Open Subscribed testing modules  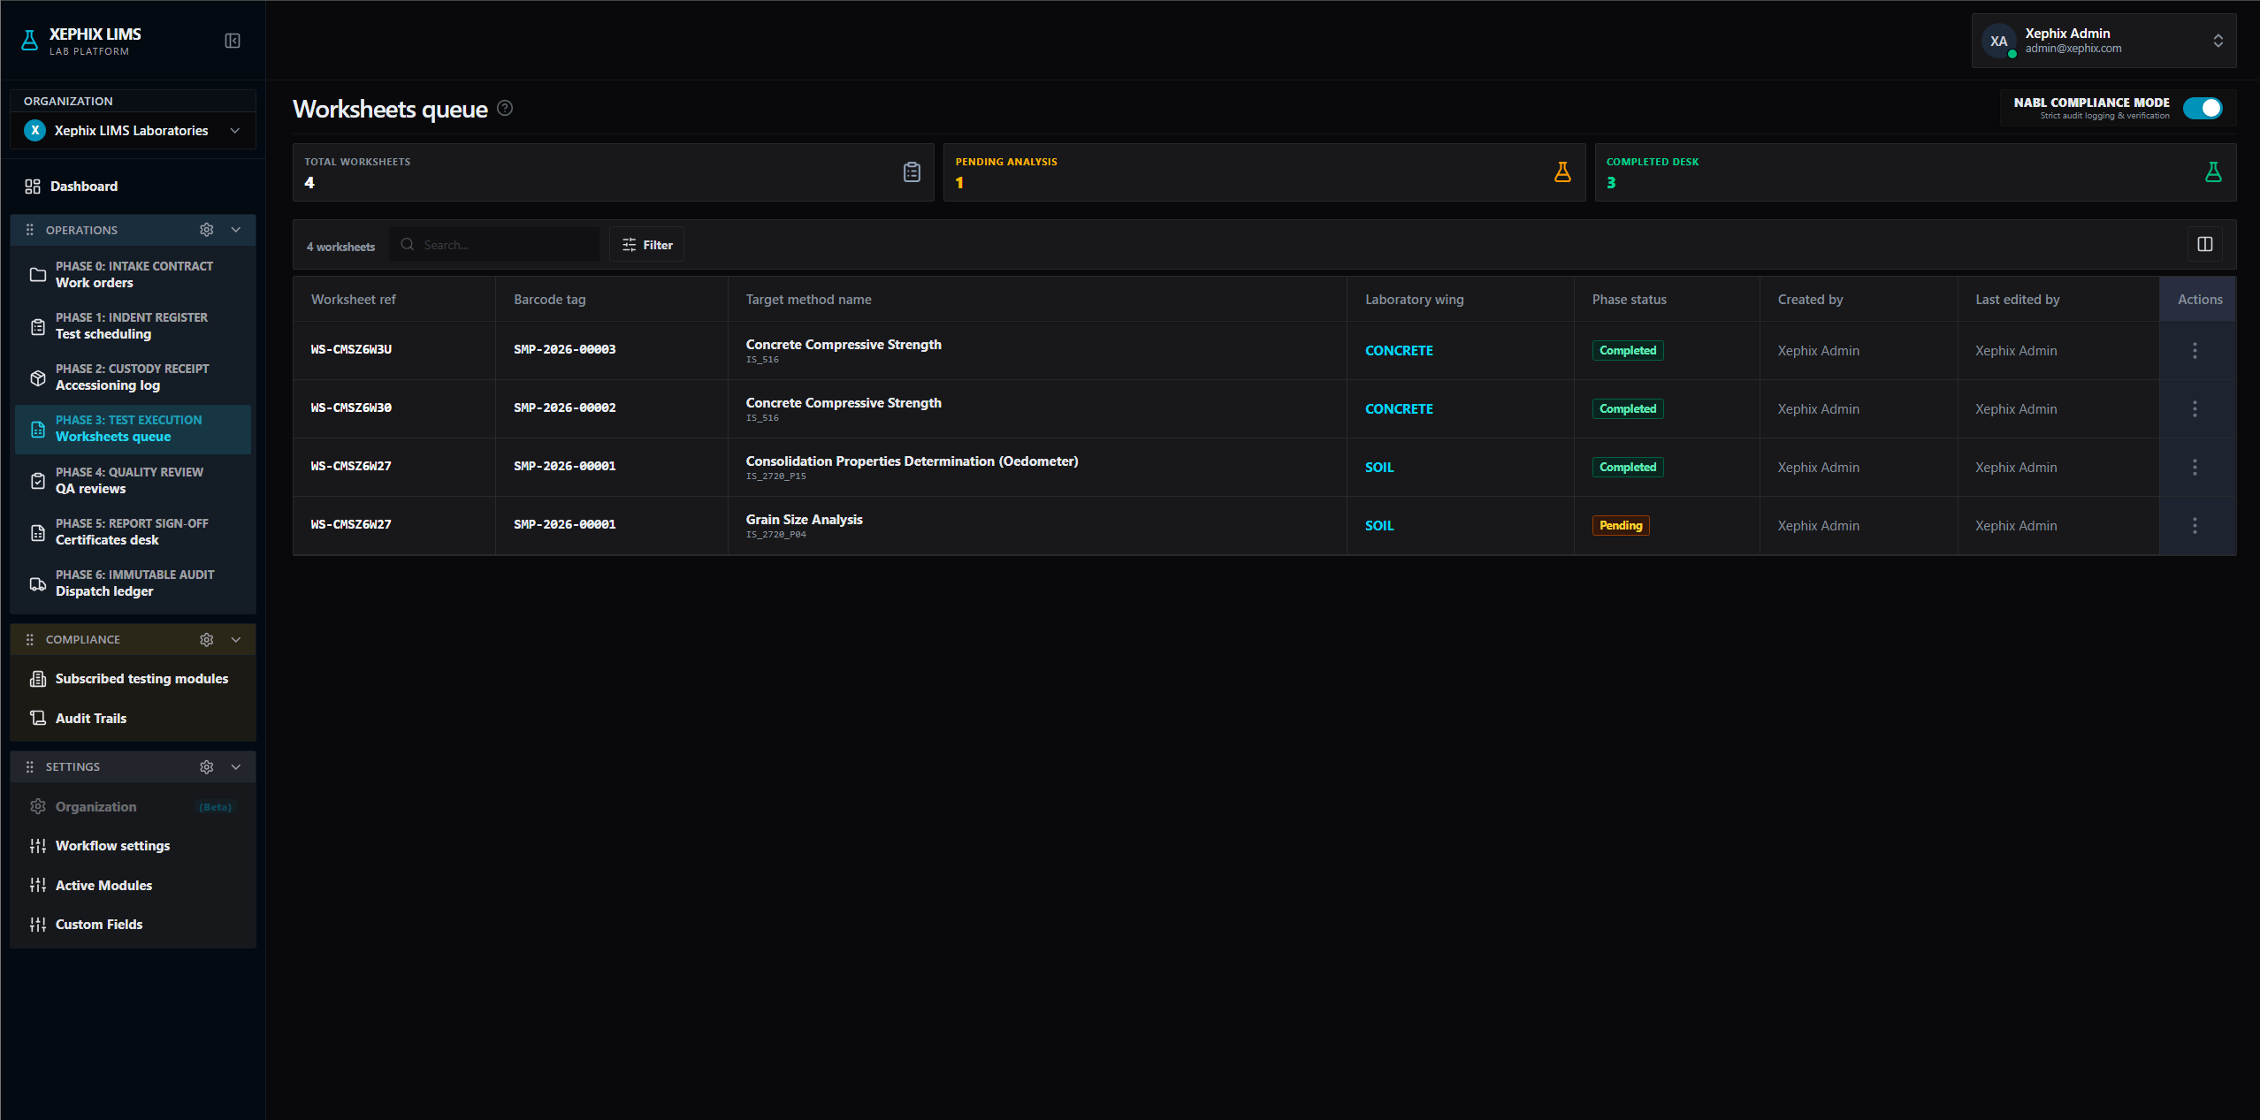pos(133,679)
